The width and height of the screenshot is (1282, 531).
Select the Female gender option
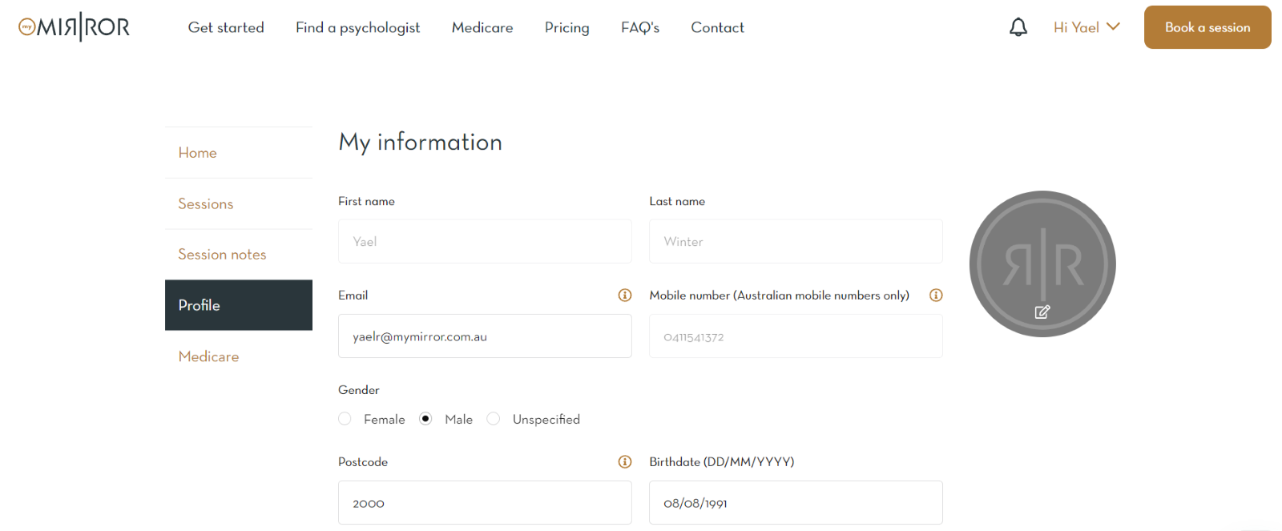coord(345,419)
